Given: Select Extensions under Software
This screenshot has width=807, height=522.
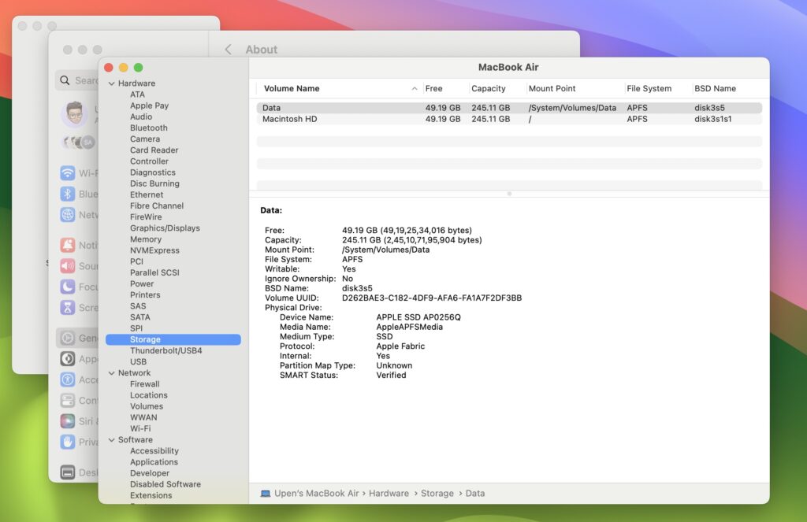Looking at the screenshot, I should coord(151,495).
